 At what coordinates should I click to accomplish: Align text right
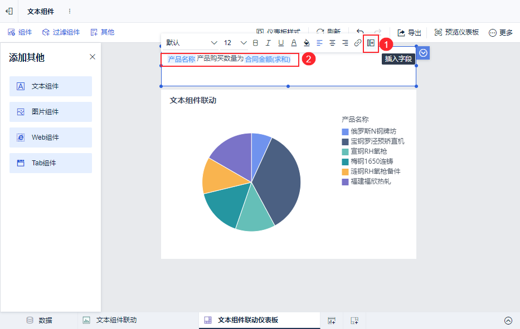pos(345,43)
